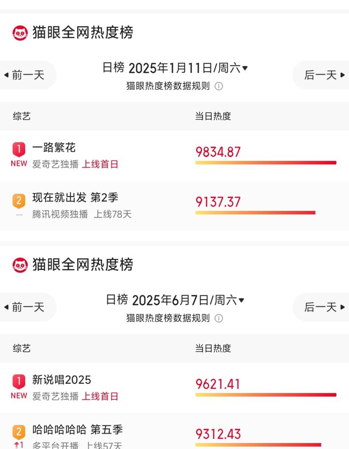Go to 前一天 from June 7 chart
Screen dimensions: 349x449
click(x=27, y=307)
